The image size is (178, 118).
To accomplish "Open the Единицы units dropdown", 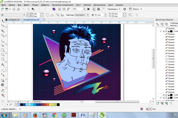I will pyautogui.click(x=88, y=15).
